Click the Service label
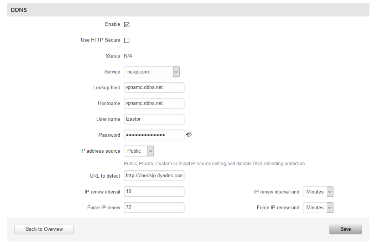 112,72
